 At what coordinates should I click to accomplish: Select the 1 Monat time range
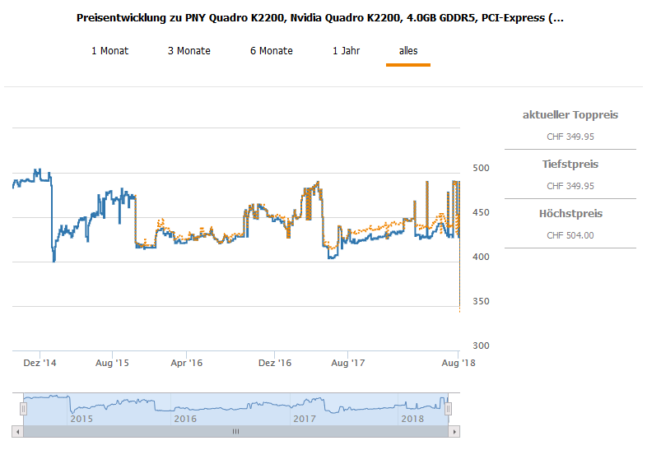coord(109,51)
